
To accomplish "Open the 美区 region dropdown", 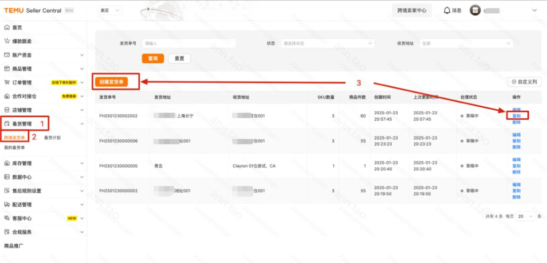I will pos(110,10).
